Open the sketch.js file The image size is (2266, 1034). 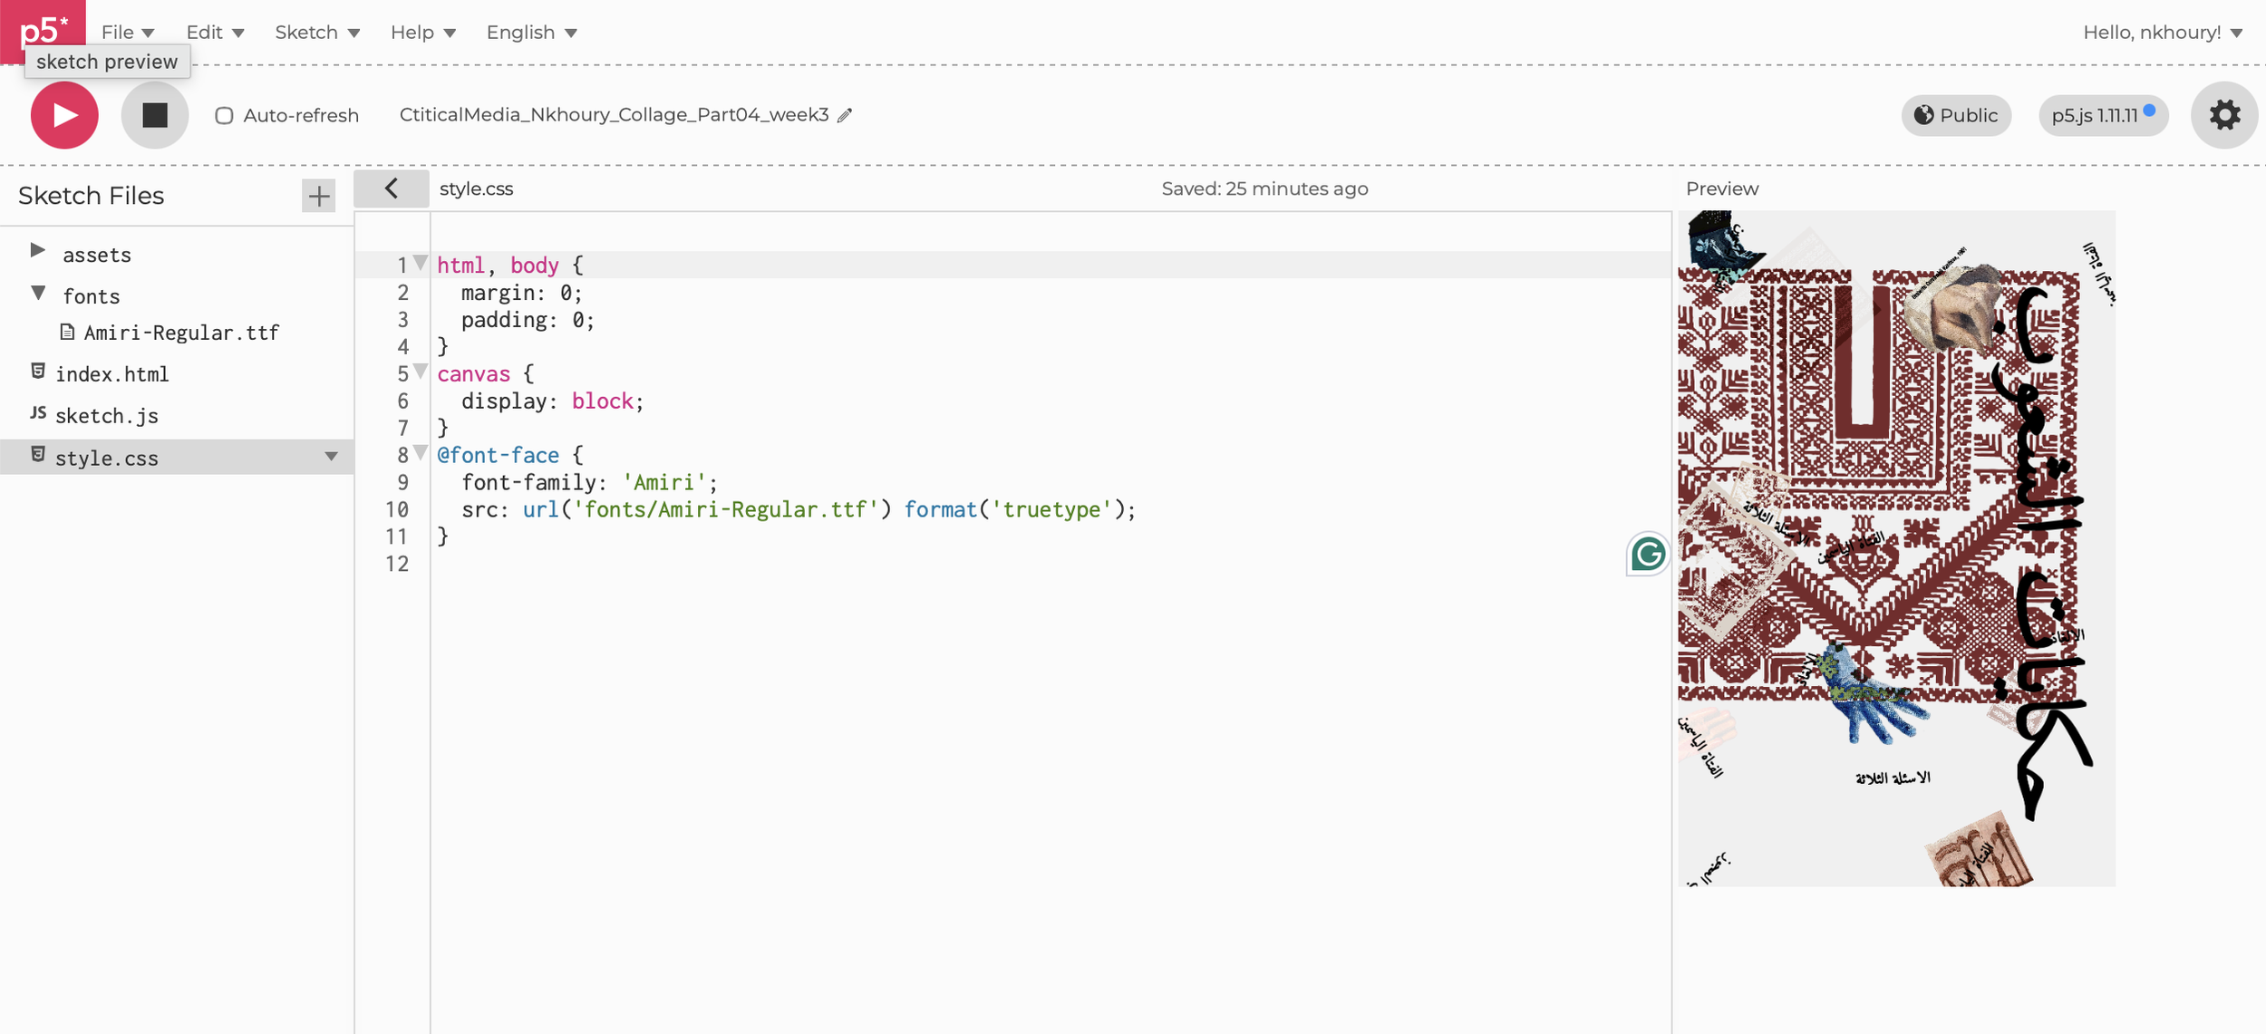pos(107,416)
